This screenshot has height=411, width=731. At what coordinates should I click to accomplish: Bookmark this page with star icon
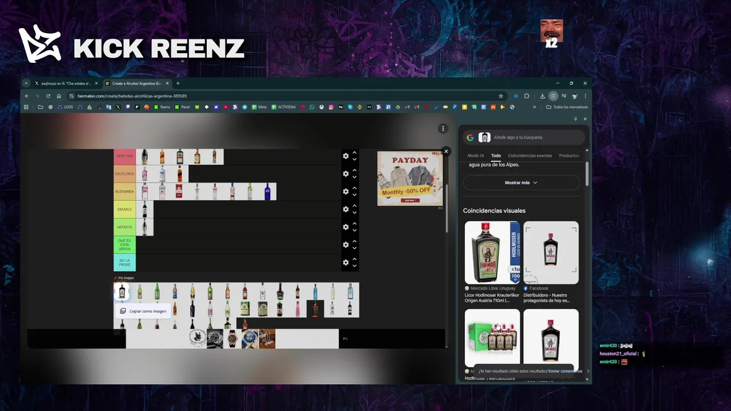point(501,96)
